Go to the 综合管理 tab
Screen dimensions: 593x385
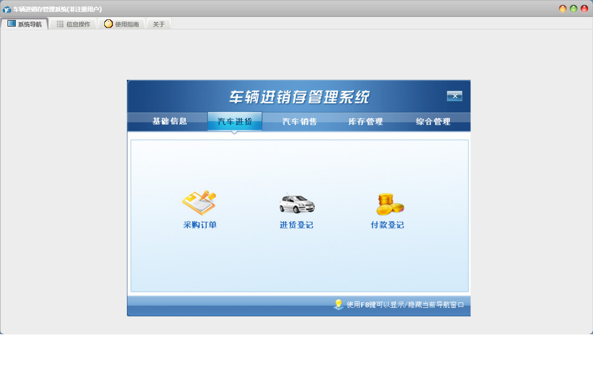433,122
